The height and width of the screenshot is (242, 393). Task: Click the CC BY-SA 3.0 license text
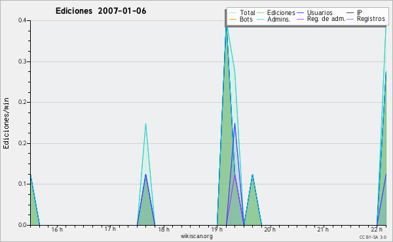point(373,237)
